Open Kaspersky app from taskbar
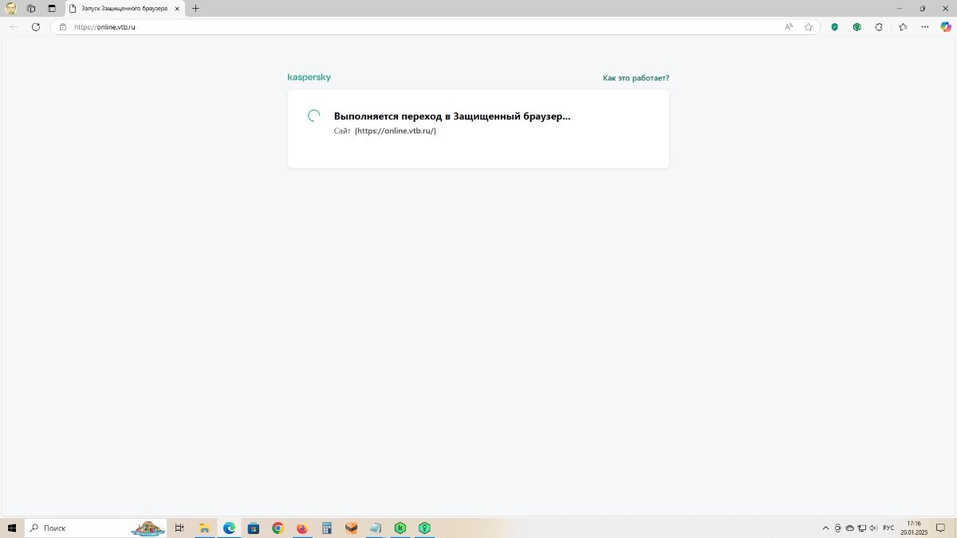The height and width of the screenshot is (538, 957). 400,528
